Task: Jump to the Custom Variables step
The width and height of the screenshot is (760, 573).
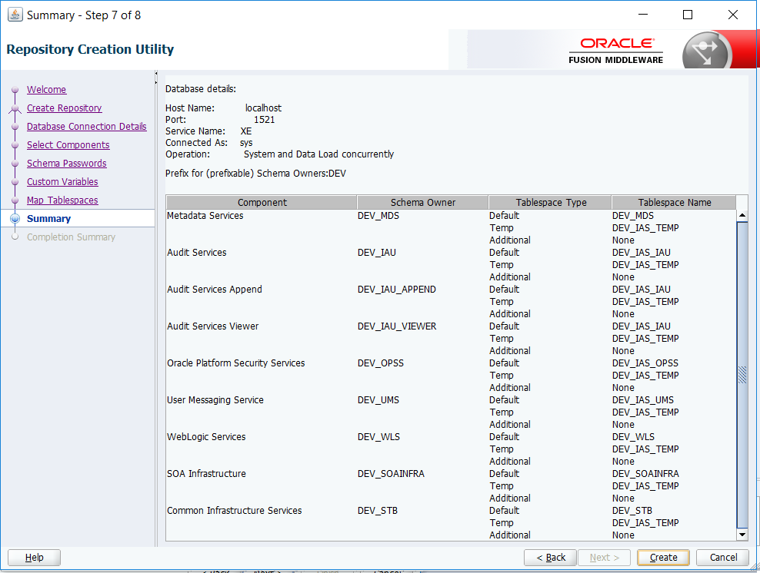Action: point(62,181)
